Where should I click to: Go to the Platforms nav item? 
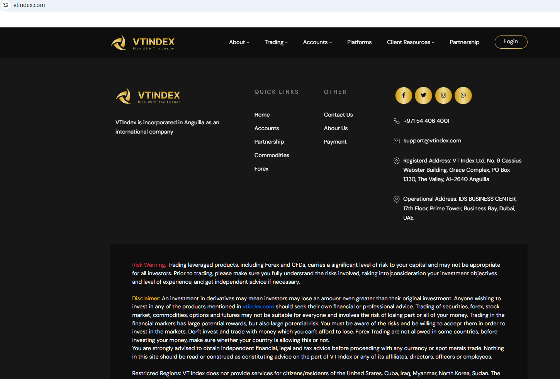point(359,42)
